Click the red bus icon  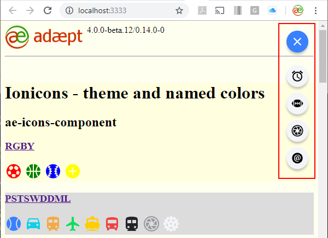112,224
